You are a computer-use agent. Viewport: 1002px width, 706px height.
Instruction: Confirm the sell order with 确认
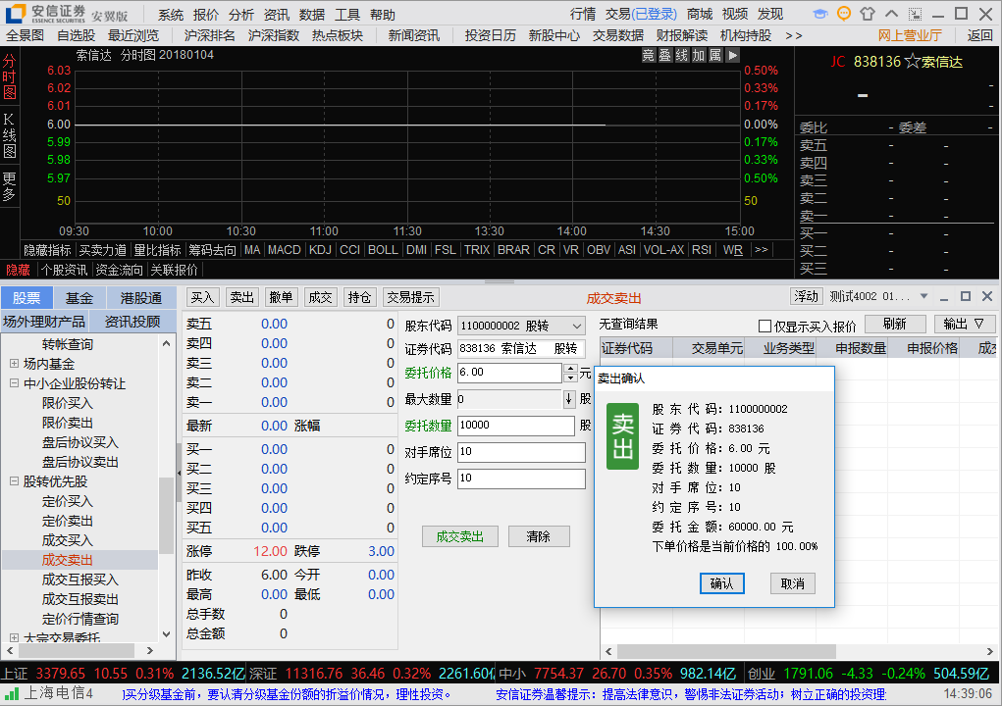click(721, 583)
